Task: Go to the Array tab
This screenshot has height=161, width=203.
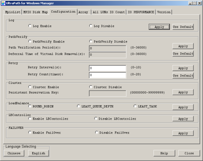Action: pyautogui.click(x=84, y=12)
